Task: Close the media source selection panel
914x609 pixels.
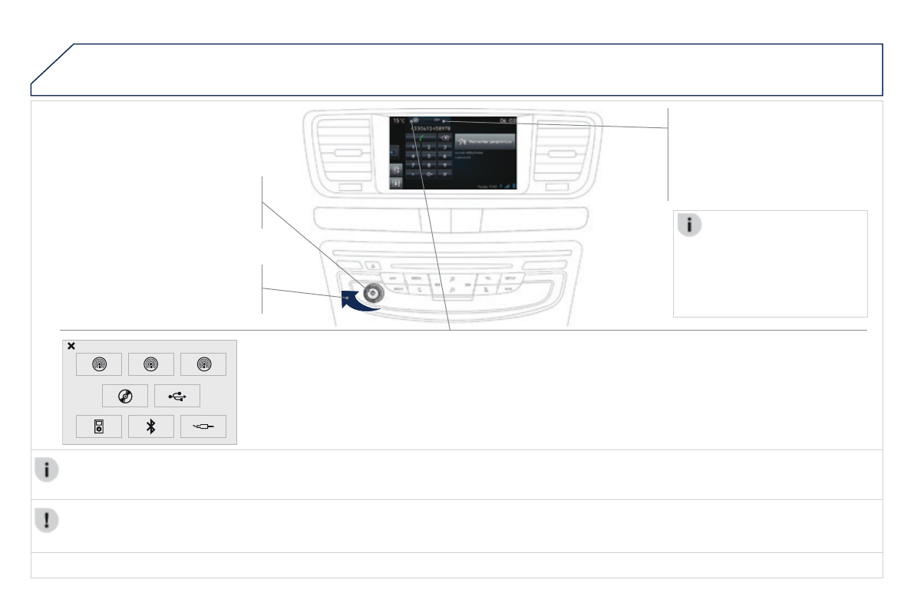Action: [71, 346]
